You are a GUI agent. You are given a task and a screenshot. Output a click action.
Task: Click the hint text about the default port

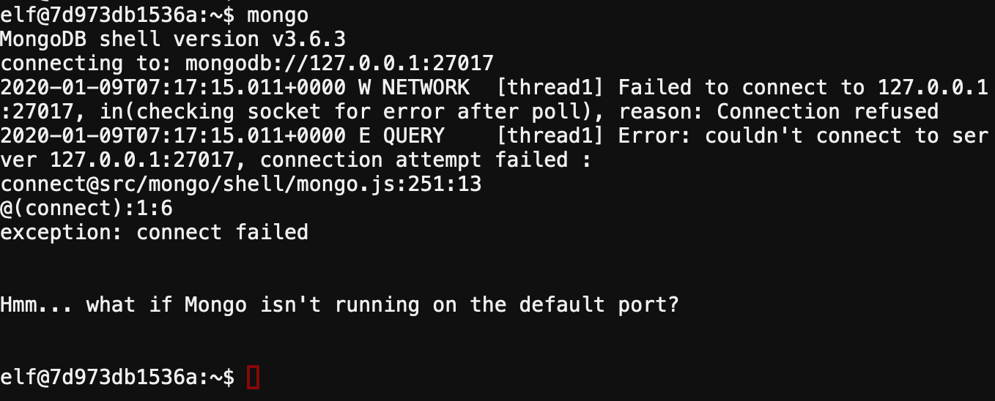point(340,304)
